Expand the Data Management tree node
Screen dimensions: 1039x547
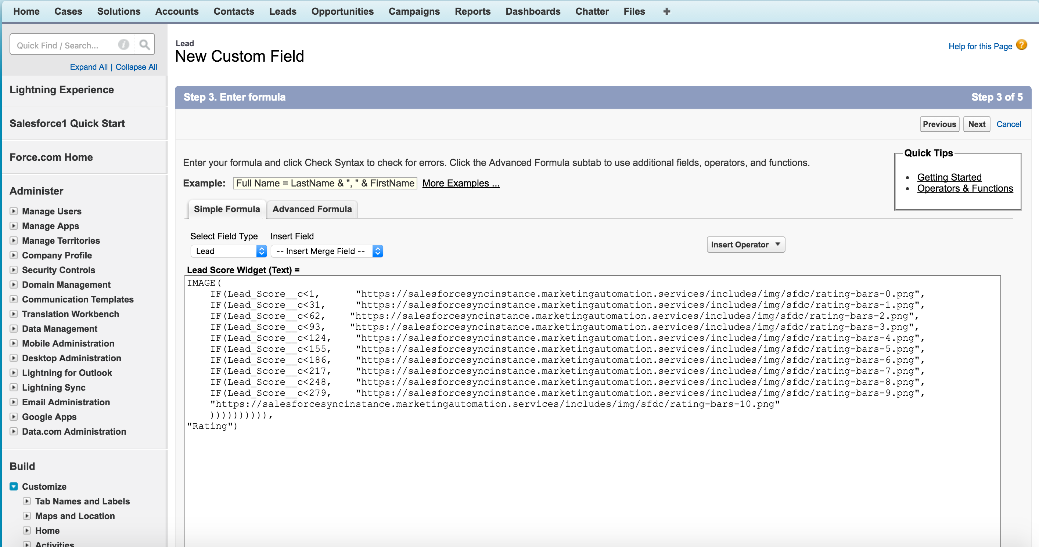(x=14, y=329)
